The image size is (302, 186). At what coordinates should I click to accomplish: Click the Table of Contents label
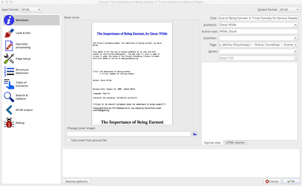21,84
